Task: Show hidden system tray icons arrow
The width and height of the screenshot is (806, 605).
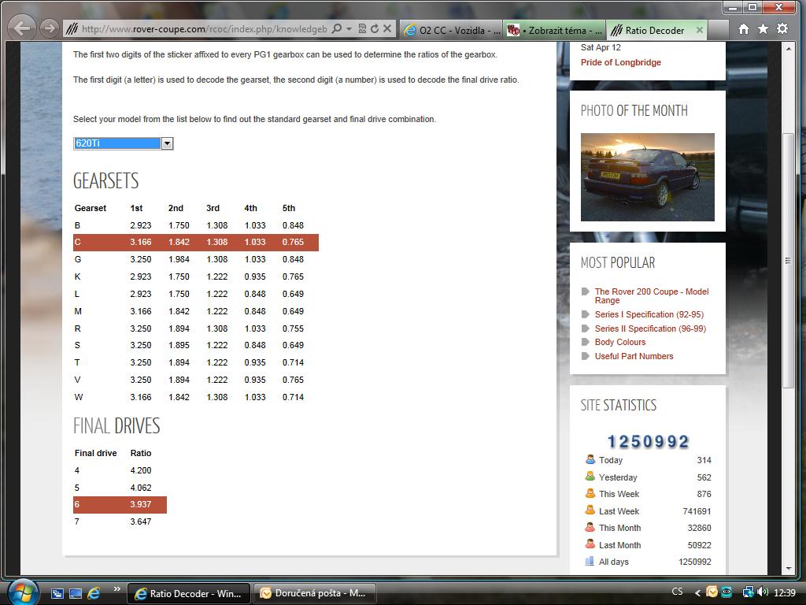Action: tap(697, 592)
